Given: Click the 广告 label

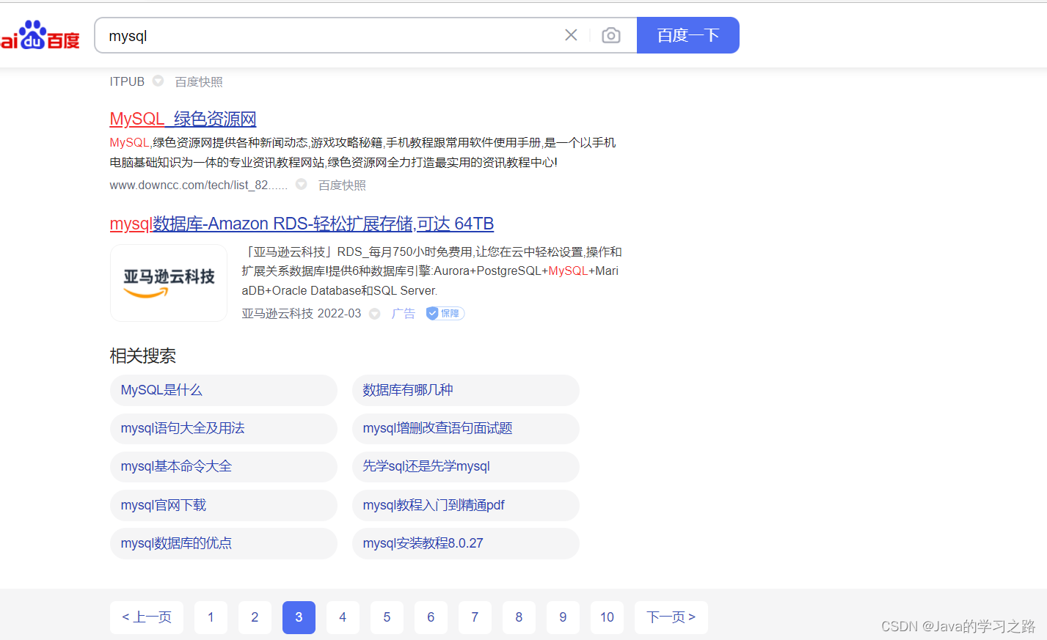Looking at the screenshot, I should coord(404,314).
